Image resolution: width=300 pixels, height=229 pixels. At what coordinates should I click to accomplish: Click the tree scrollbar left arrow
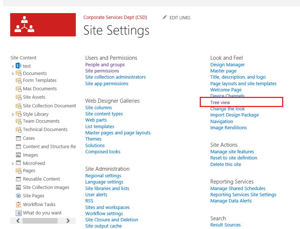click(x=18, y=221)
